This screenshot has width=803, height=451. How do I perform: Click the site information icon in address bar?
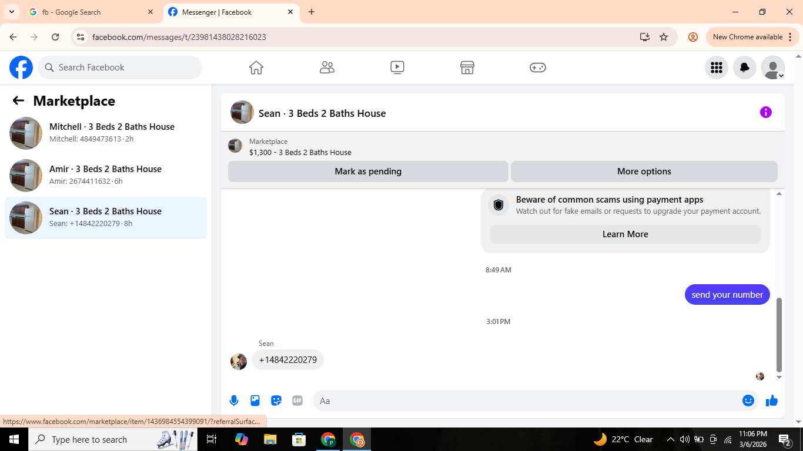click(x=81, y=37)
